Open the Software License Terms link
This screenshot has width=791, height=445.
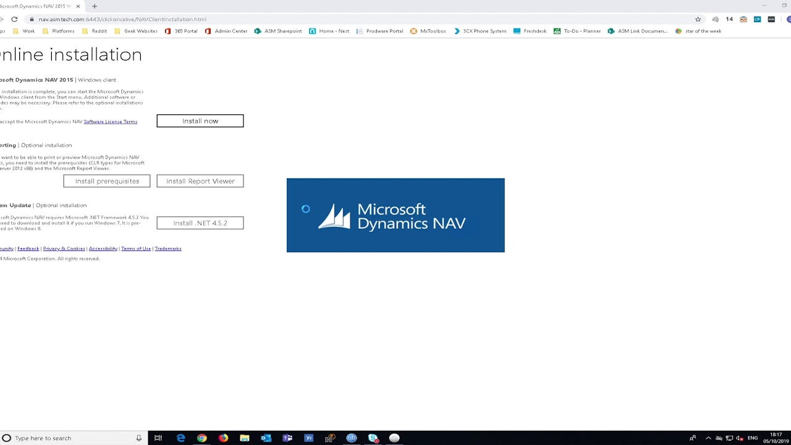click(x=111, y=122)
